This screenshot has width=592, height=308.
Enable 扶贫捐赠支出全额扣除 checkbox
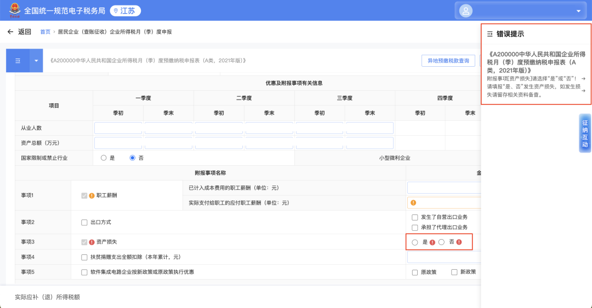click(x=84, y=257)
